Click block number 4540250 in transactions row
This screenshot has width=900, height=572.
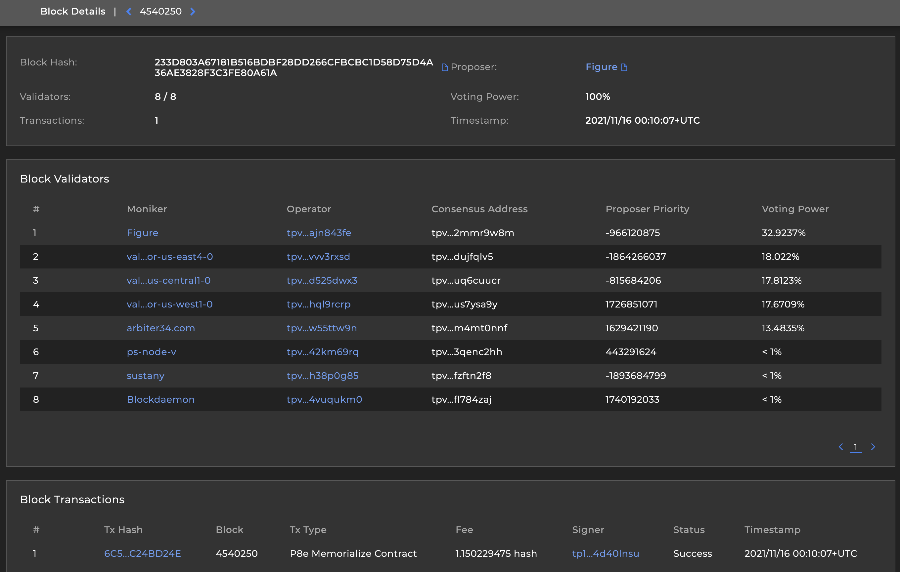pos(237,553)
